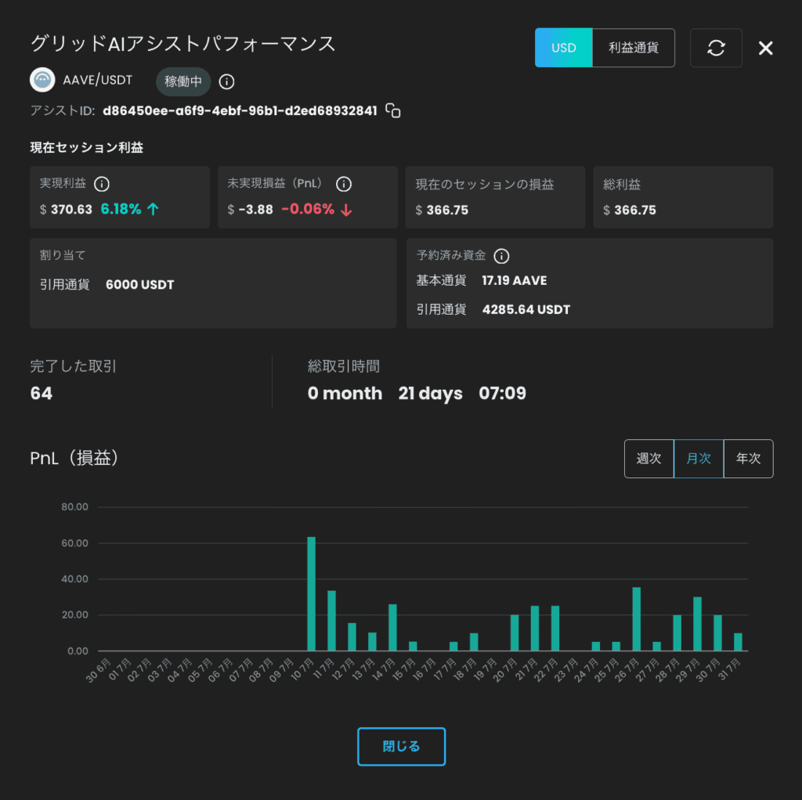Click completed trades count 64
Screen dimensions: 802x800
[42, 393]
